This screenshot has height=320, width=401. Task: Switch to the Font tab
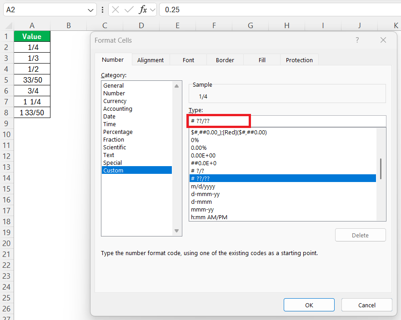tap(188, 60)
